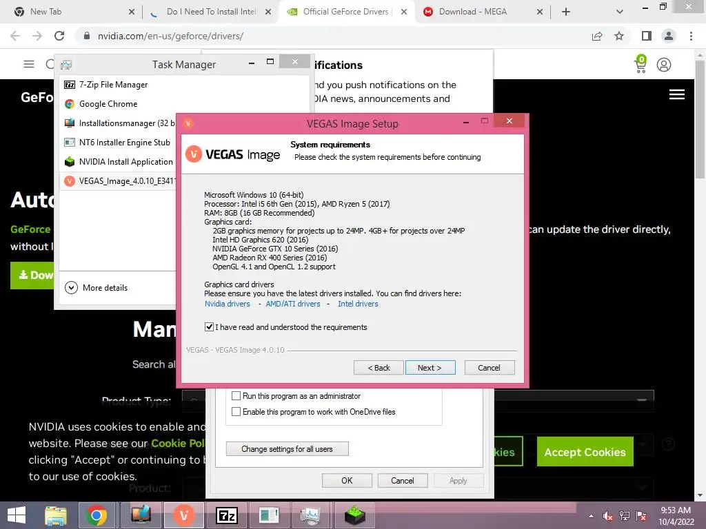Open NVIDIA account login icon
The height and width of the screenshot is (529, 706).
point(664,65)
